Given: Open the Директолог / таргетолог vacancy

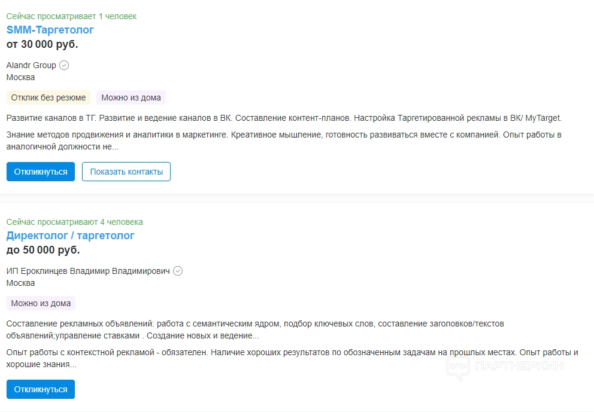Looking at the screenshot, I should coord(71,236).
